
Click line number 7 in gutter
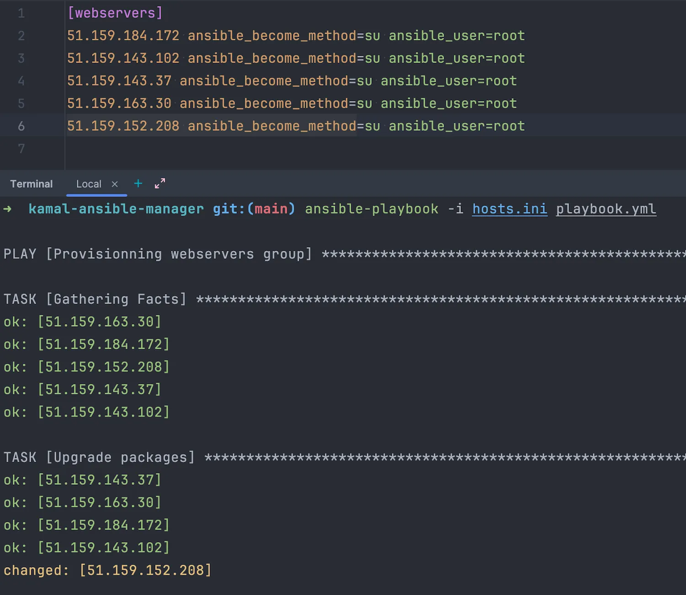[x=21, y=149]
